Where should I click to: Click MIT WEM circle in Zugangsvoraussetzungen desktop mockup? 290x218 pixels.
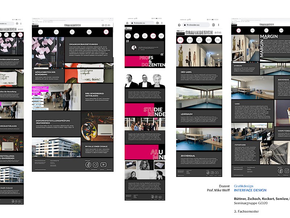(x=72, y=32)
